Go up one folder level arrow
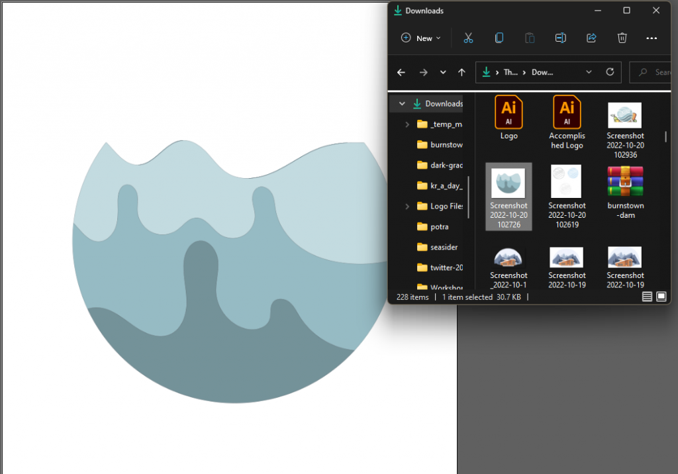This screenshot has height=474, width=678. [461, 72]
